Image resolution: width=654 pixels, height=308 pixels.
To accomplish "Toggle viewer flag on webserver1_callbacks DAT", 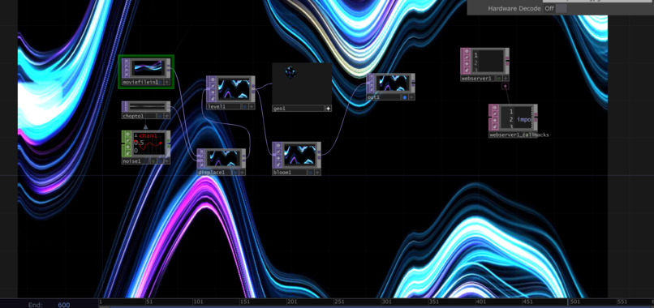I will [495, 108].
